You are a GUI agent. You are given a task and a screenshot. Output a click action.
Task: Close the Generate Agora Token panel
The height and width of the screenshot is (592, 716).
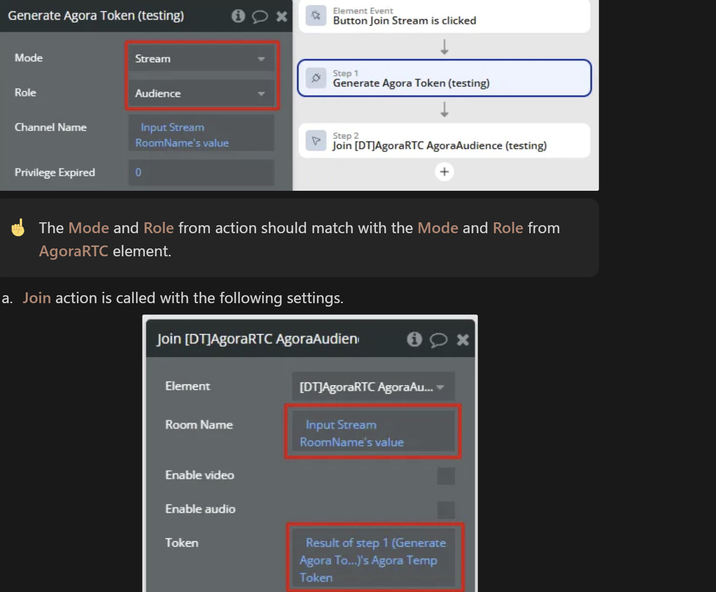282,16
